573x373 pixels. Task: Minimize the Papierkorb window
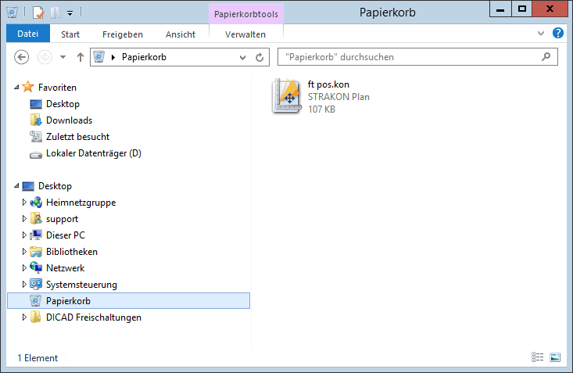tap(500, 9)
